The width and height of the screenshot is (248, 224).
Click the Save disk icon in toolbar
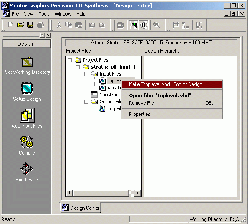click(30, 25)
